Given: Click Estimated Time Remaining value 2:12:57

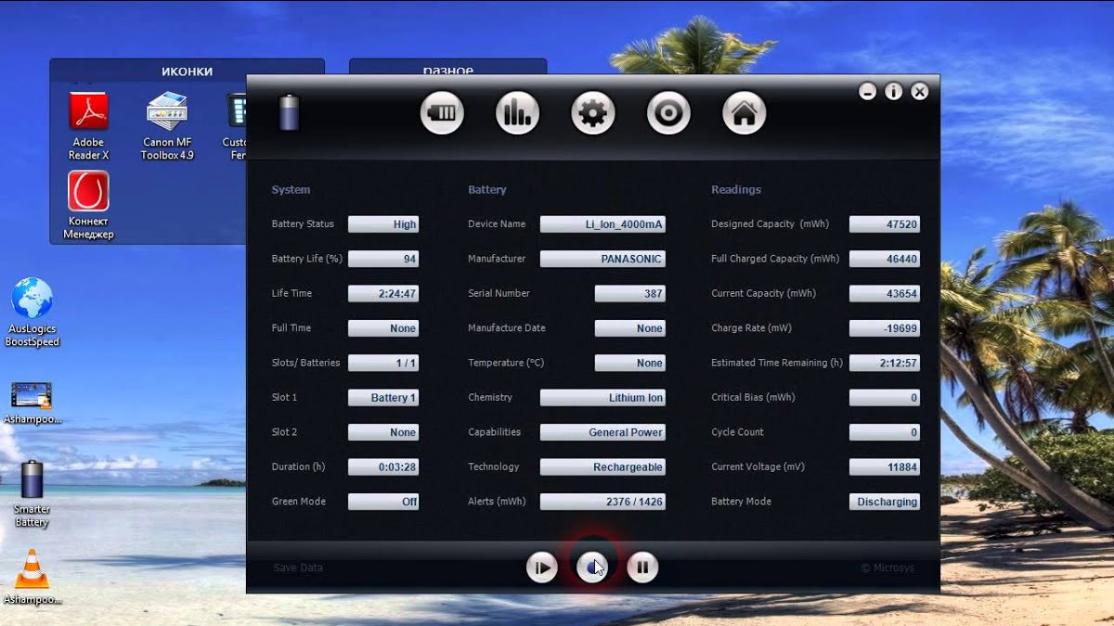Looking at the screenshot, I should [x=885, y=364].
